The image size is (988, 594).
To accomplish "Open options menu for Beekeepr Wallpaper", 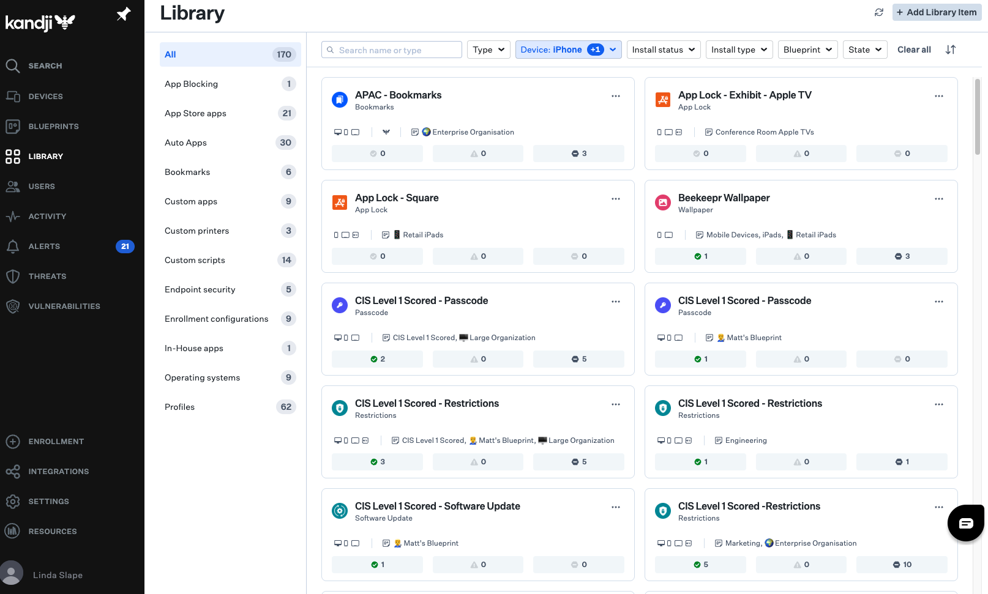I will coord(939,199).
